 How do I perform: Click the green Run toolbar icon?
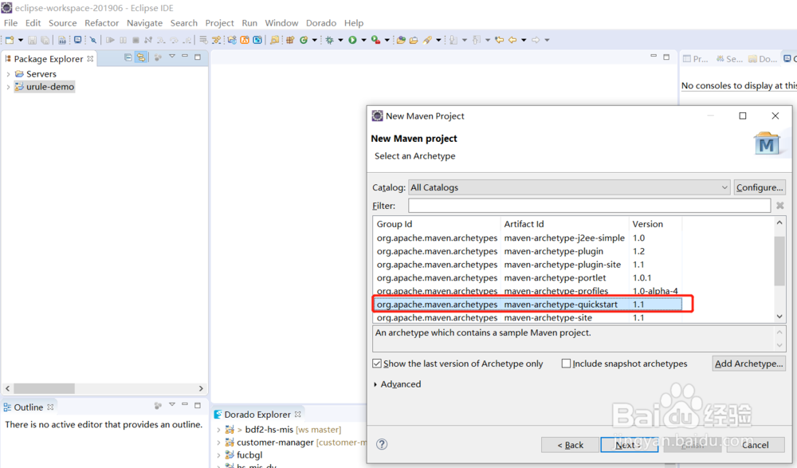[x=352, y=40]
